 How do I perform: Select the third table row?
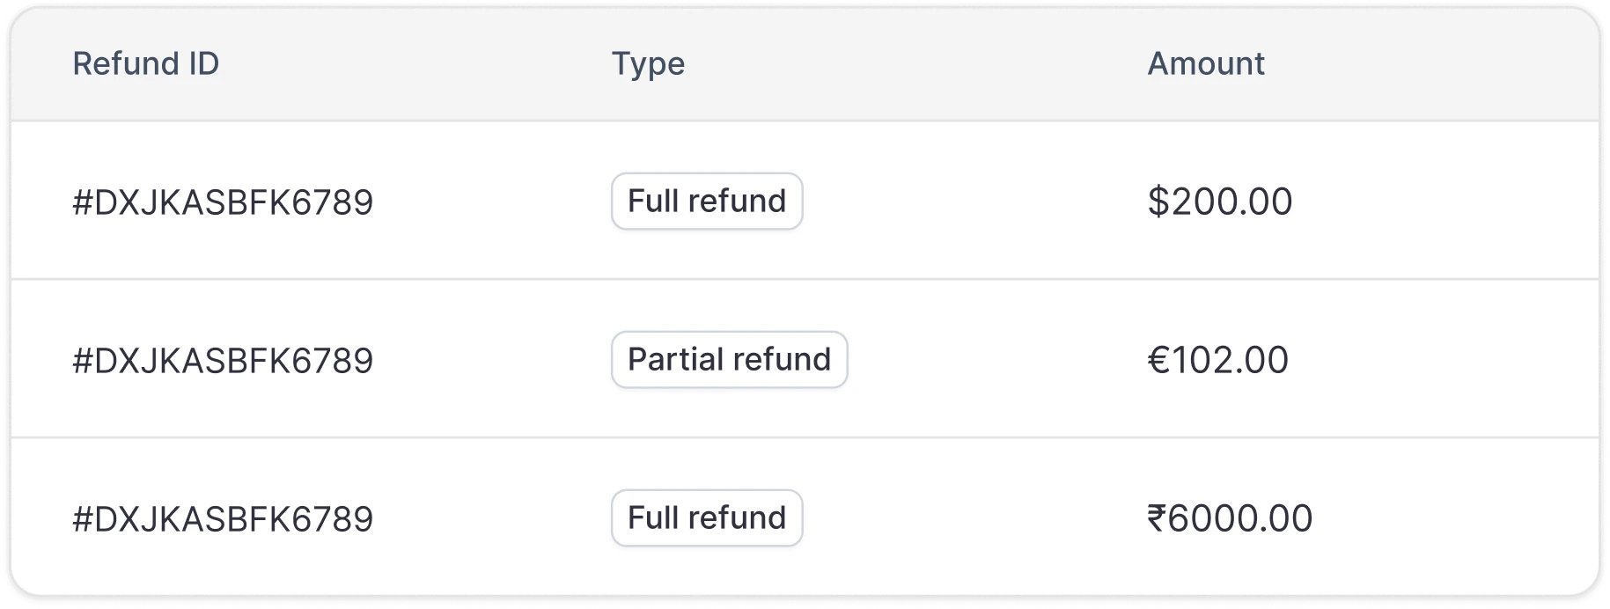pyautogui.click(x=805, y=517)
